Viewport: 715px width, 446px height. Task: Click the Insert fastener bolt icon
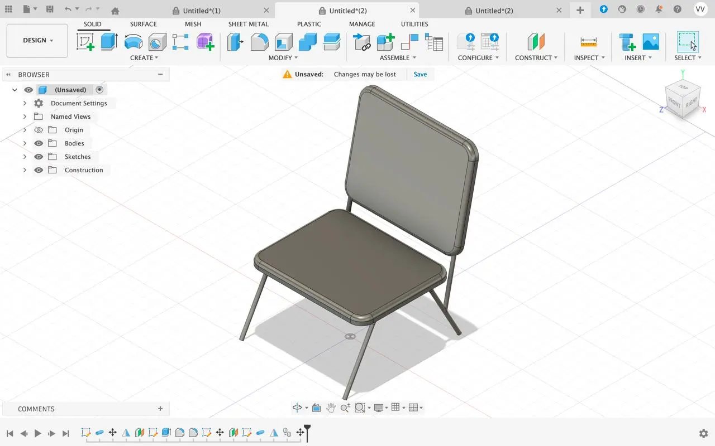pos(627,42)
